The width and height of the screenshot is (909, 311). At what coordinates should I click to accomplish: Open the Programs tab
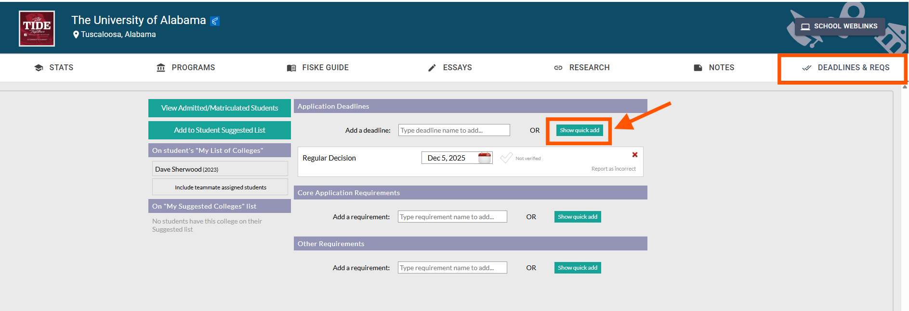(186, 68)
